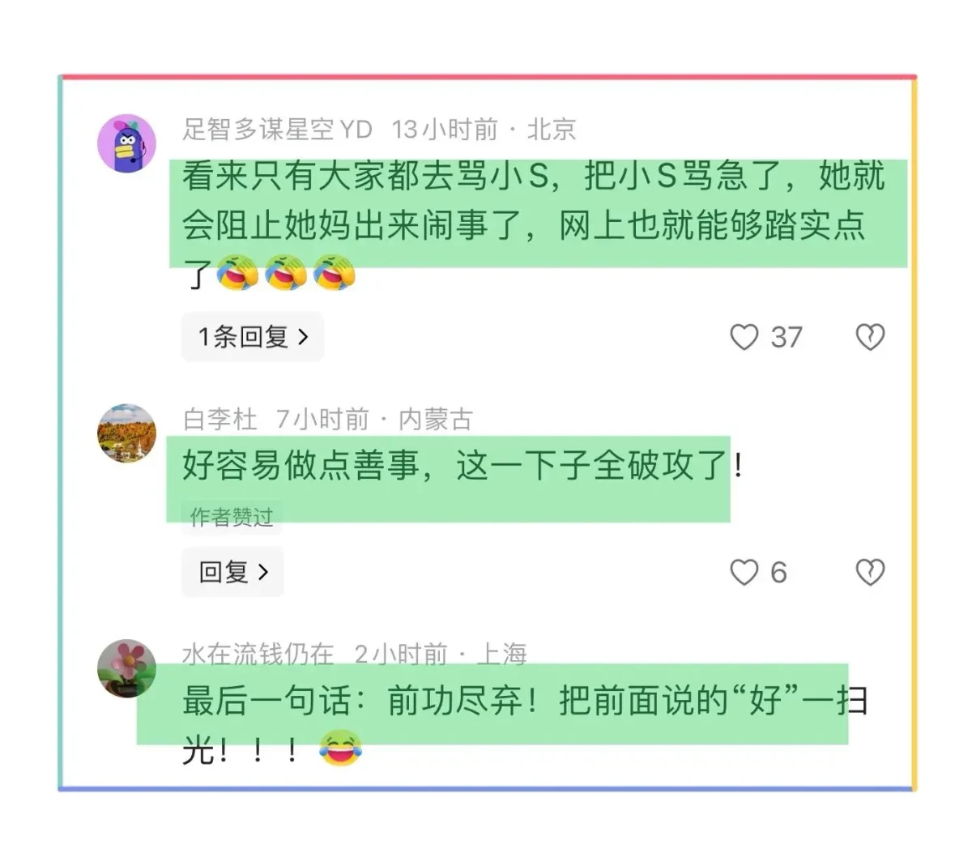Dislike 足智多谋星空YD's comment via broken heart
The width and height of the screenshot is (972, 866).
click(870, 337)
